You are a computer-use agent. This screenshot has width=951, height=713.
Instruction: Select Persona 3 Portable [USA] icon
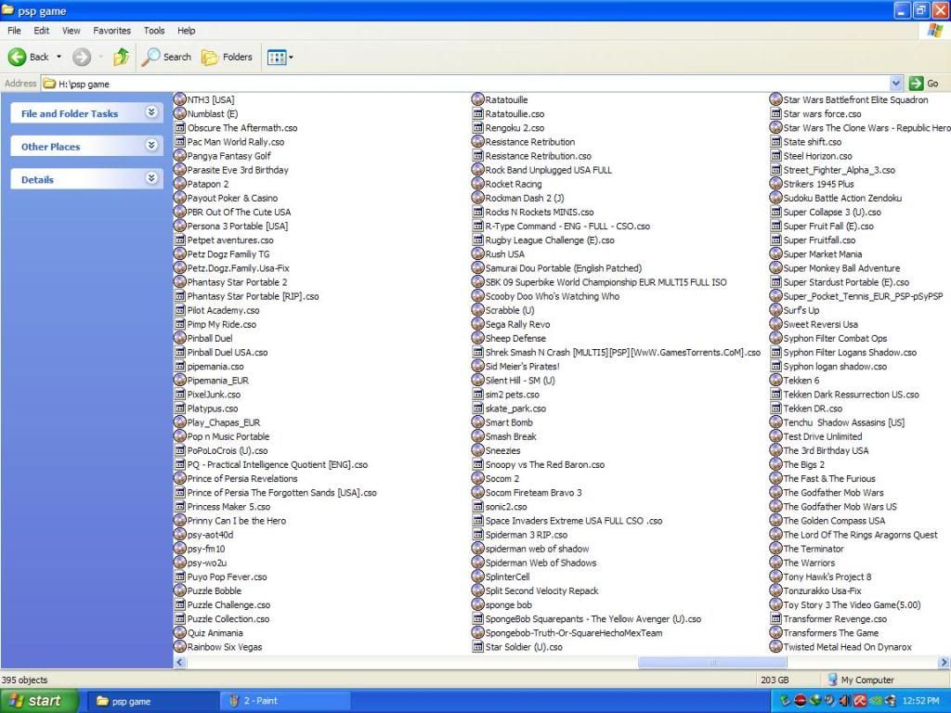coord(179,225)
